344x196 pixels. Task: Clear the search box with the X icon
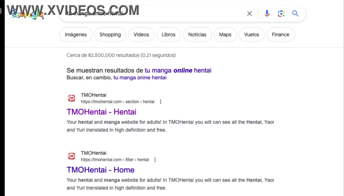click(x=249, y=14)
